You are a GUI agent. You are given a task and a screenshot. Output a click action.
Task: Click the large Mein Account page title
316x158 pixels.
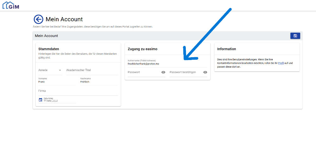64,20
